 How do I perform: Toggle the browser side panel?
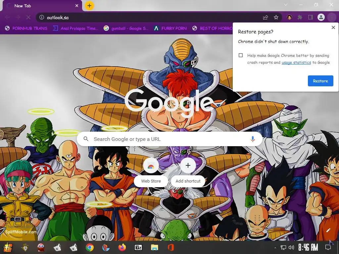311,17
